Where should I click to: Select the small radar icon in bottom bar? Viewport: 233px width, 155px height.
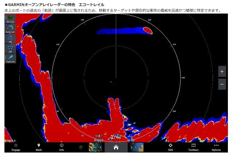pos(81,147)
